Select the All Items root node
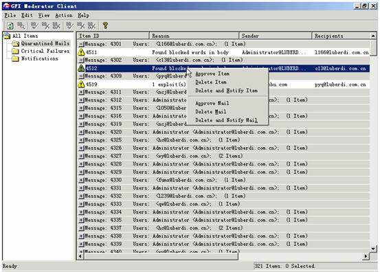 click(x=25, y=36)
